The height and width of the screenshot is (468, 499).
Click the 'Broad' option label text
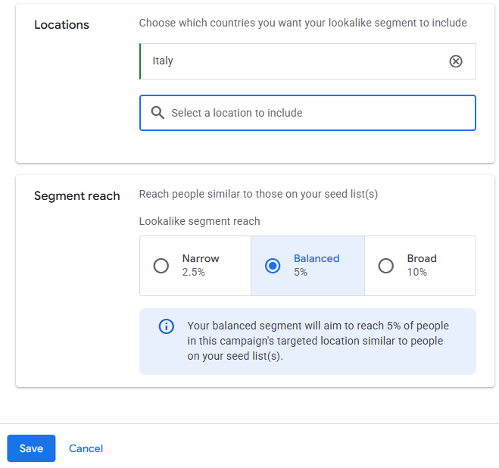point(422,258)
